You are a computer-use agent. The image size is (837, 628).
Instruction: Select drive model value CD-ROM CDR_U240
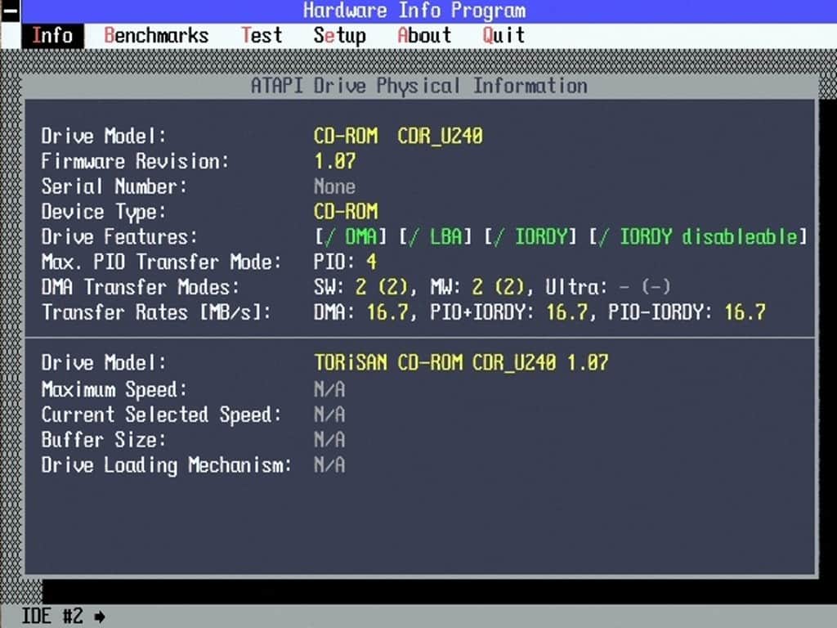(x=398, y=136)
